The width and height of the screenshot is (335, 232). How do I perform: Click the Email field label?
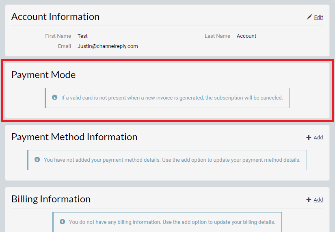point(64,46)
